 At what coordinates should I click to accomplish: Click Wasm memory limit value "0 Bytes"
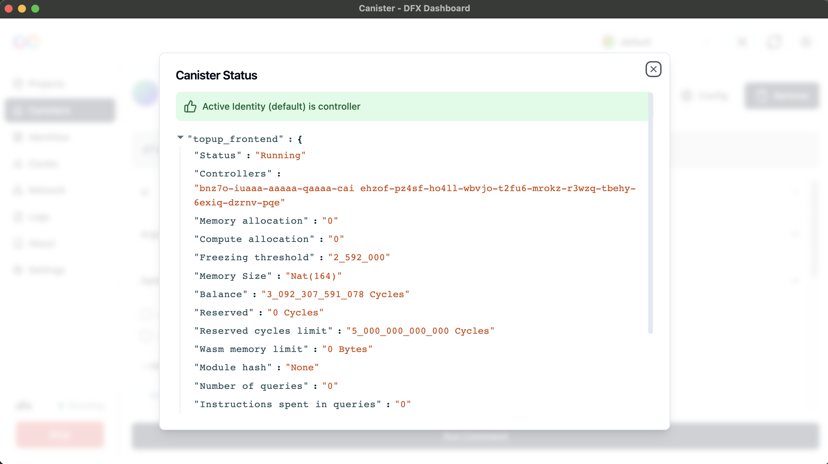(347, 349)
